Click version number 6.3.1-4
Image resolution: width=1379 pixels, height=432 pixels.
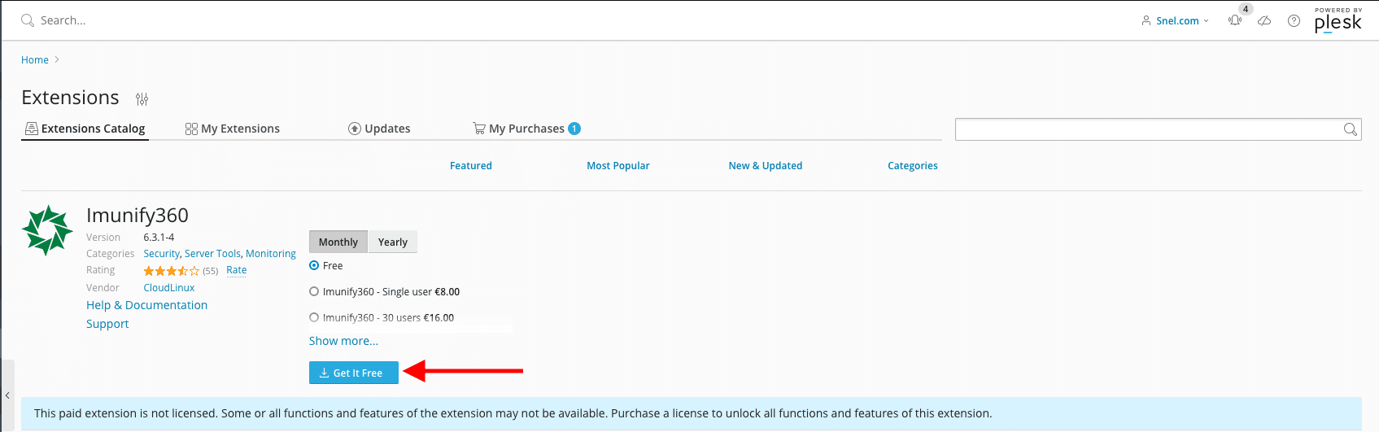[159, 238]
